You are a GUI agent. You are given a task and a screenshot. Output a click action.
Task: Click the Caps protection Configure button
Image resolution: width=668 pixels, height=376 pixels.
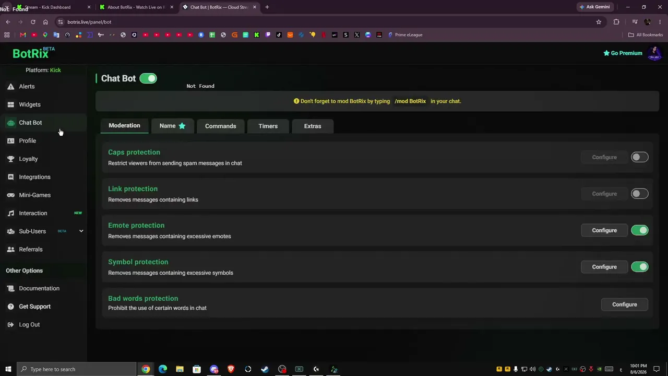pos(604,157)
